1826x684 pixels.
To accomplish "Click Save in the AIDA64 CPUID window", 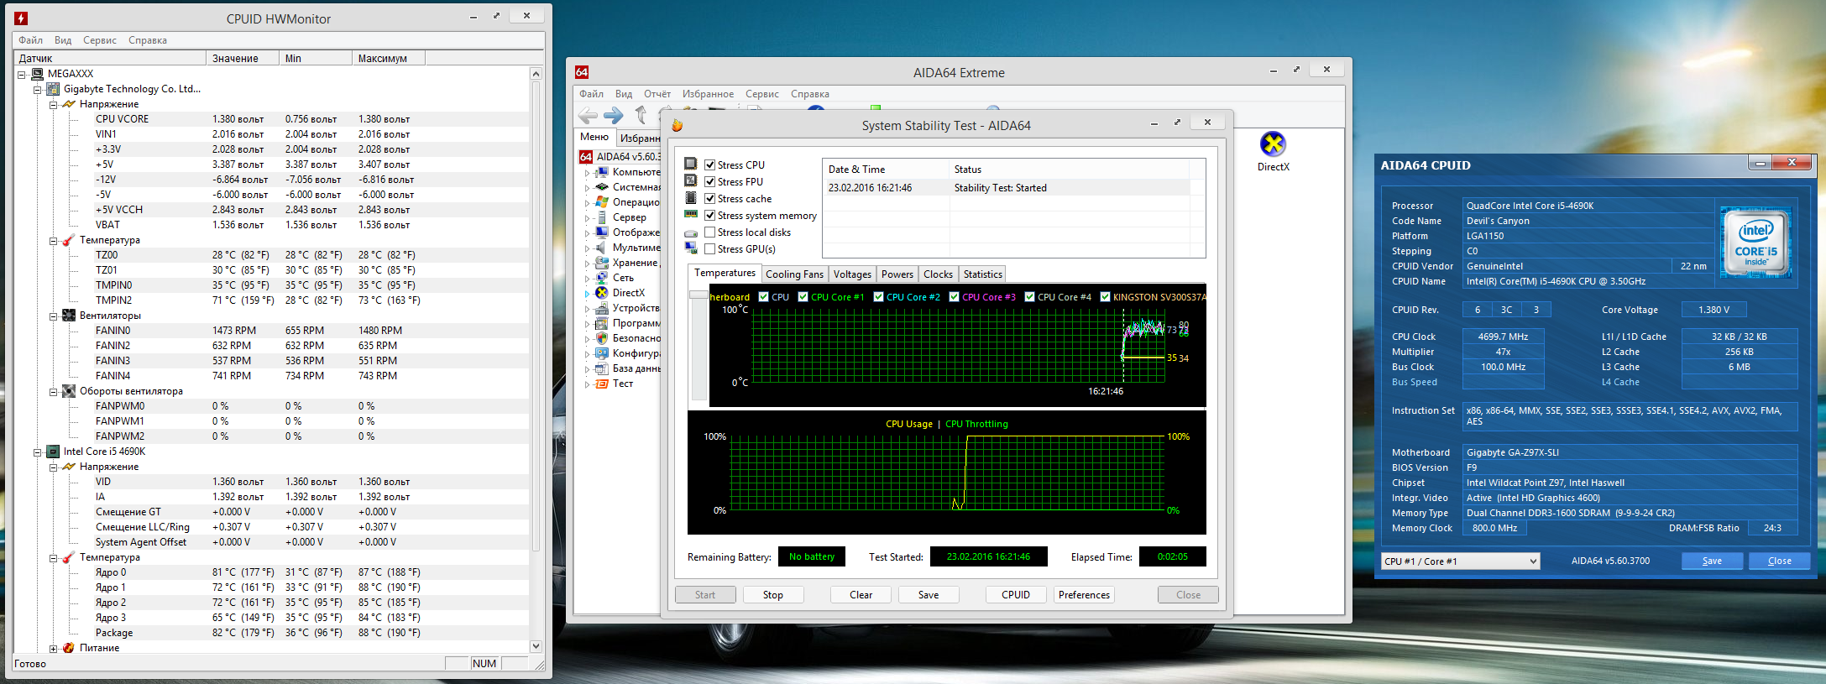I will click(x=1712, y=561).
